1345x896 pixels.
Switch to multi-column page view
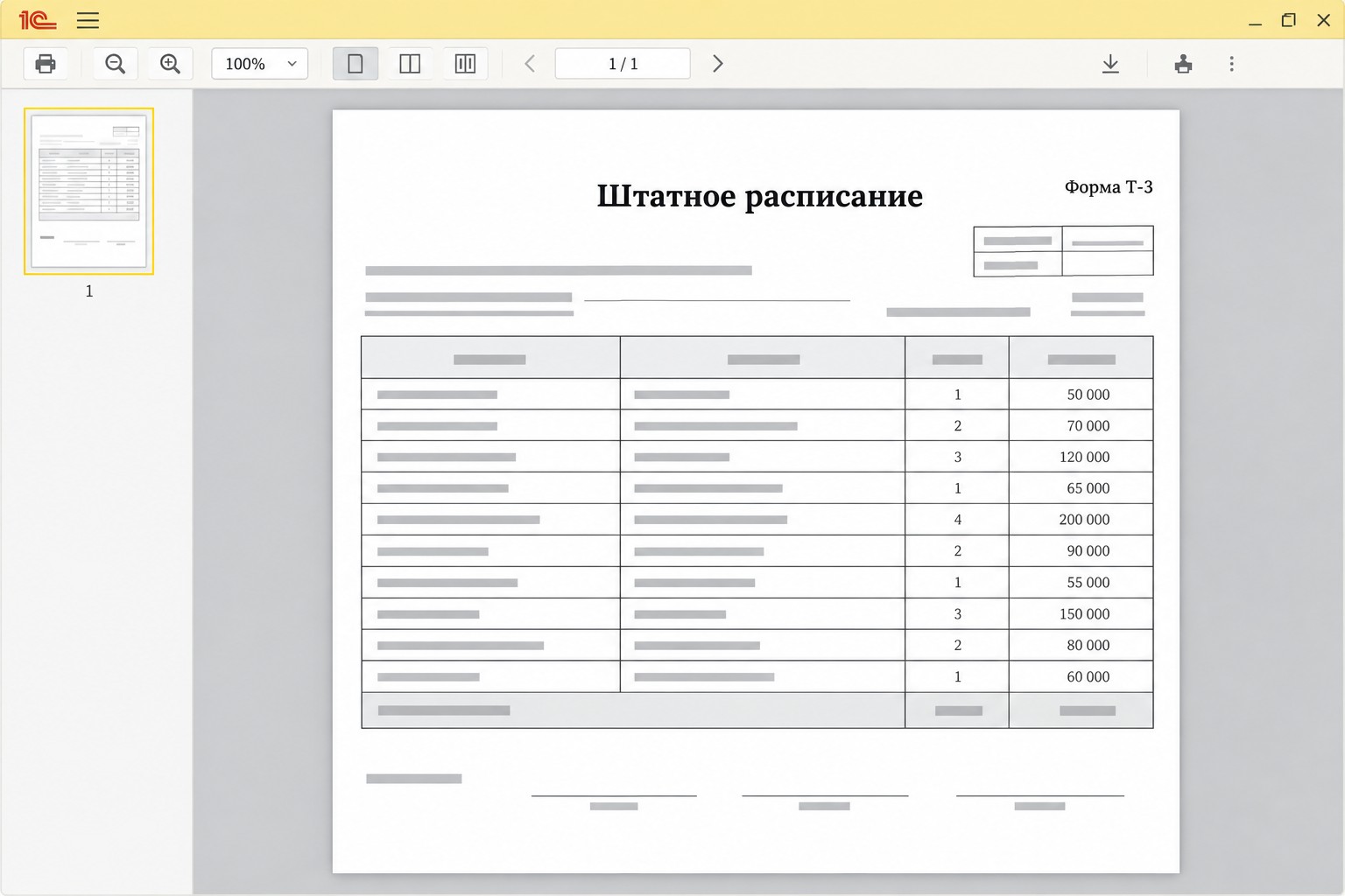pos(465,64)
